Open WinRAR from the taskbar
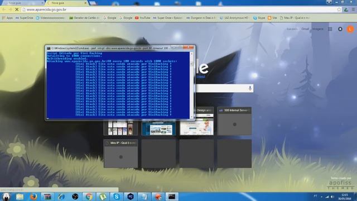Screen dimensions: 357x201 (47, 197)
